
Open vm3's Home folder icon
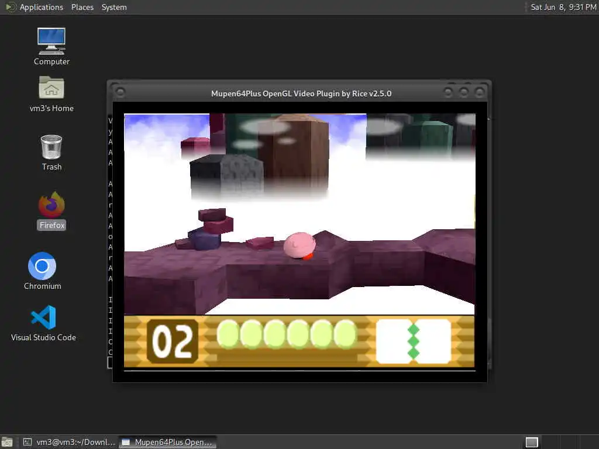point(51,94)
